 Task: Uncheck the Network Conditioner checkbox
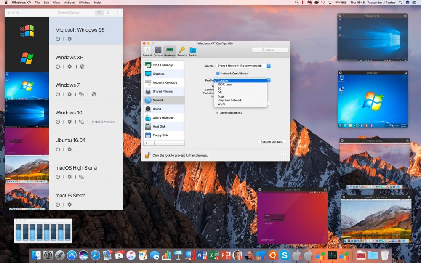click(218, 73)
